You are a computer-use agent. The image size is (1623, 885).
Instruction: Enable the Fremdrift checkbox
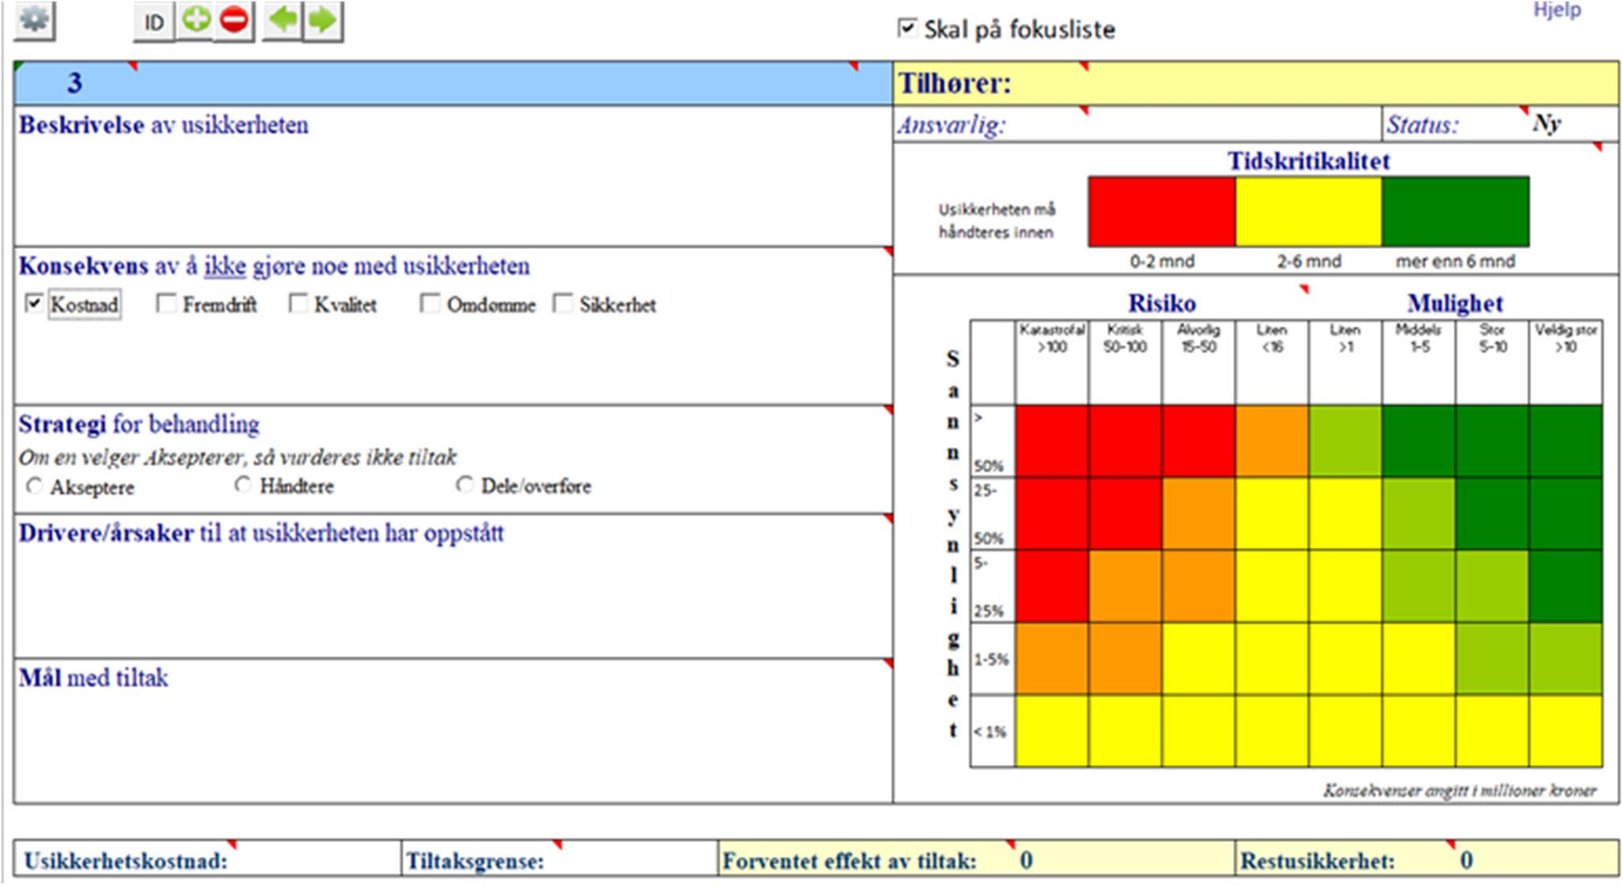tap(166, 303)
